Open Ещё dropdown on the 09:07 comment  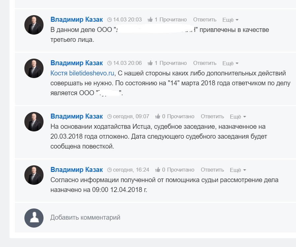[238, 117]
